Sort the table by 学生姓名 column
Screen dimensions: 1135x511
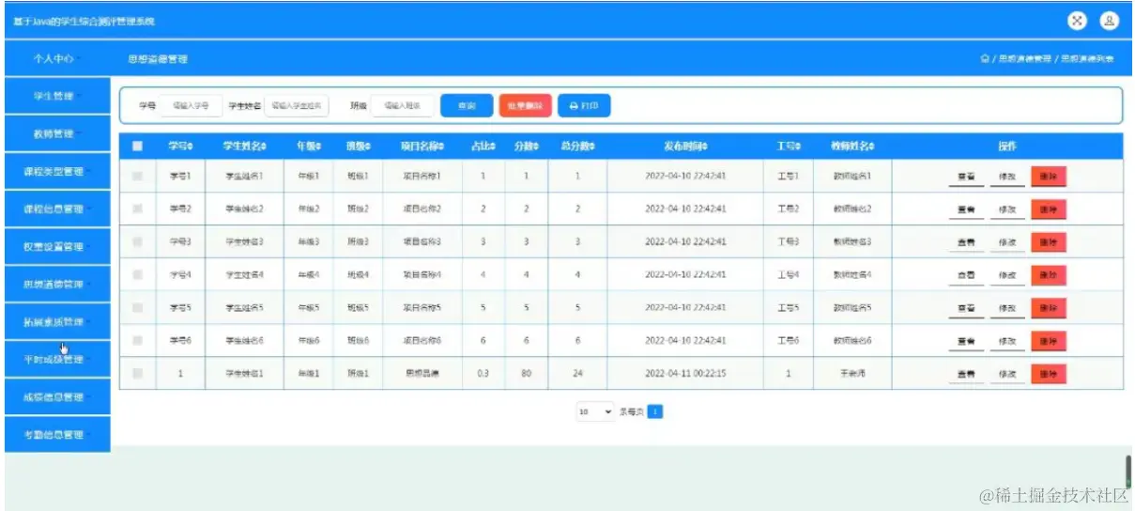point(244,146)
